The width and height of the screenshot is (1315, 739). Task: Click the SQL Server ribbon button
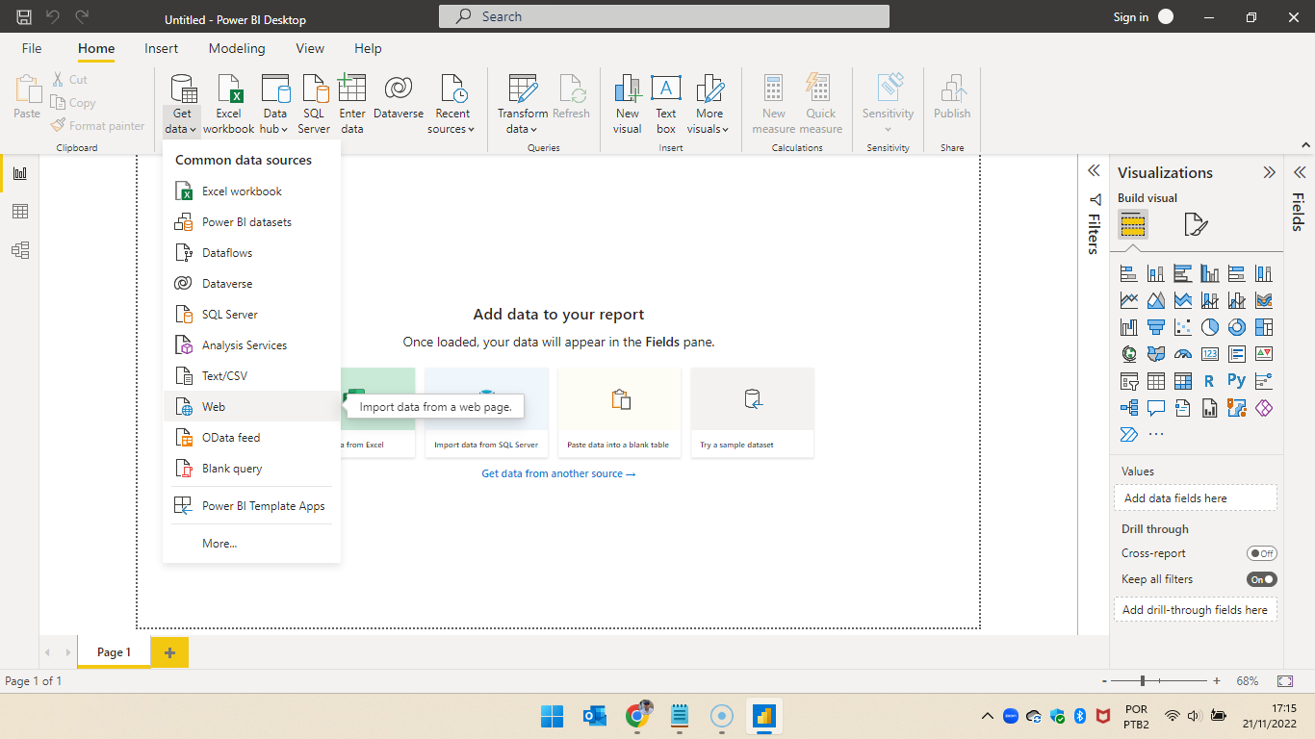[314, 104]
